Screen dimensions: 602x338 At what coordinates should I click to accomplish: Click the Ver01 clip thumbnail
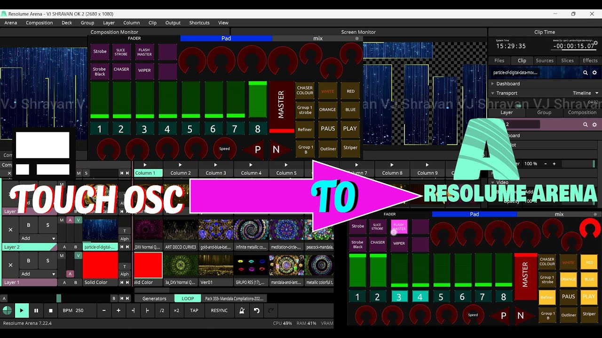216,265
